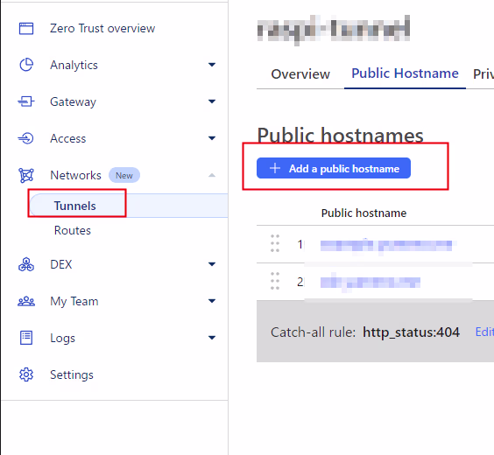Click the Access arrow icon

coord(25,138)
